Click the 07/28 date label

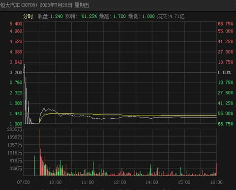[x=23, y=182]
